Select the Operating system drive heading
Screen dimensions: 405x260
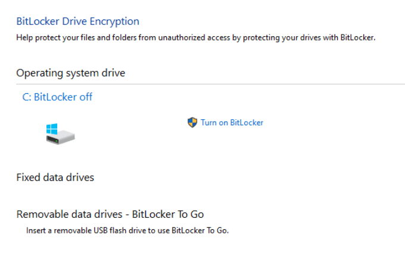click(70, 73)
